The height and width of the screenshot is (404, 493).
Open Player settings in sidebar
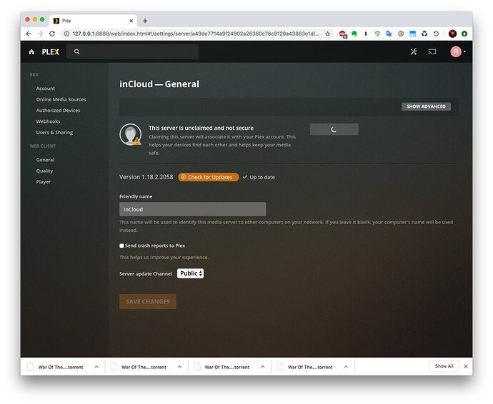click(x=43, y=181)
